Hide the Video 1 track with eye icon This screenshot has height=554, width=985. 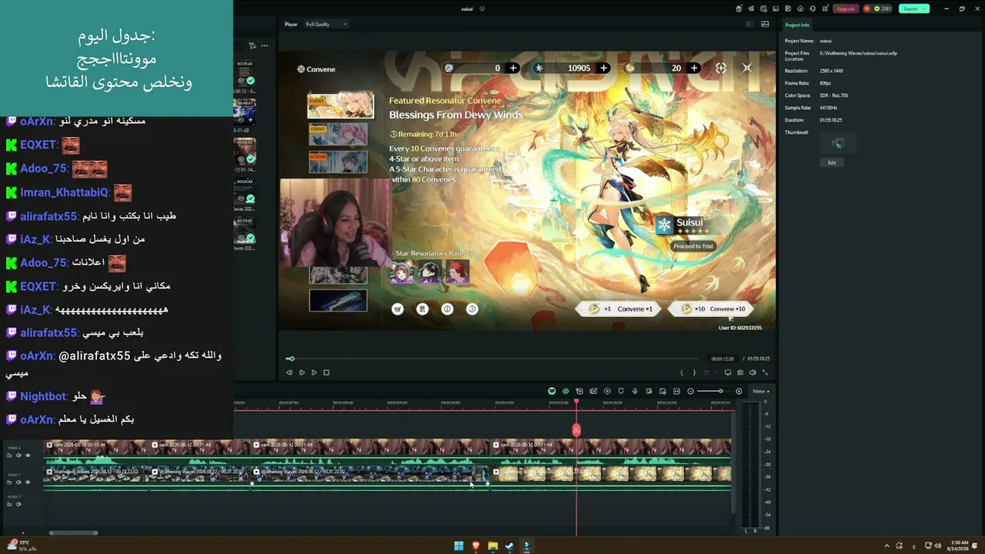click(x=28, y=482)
